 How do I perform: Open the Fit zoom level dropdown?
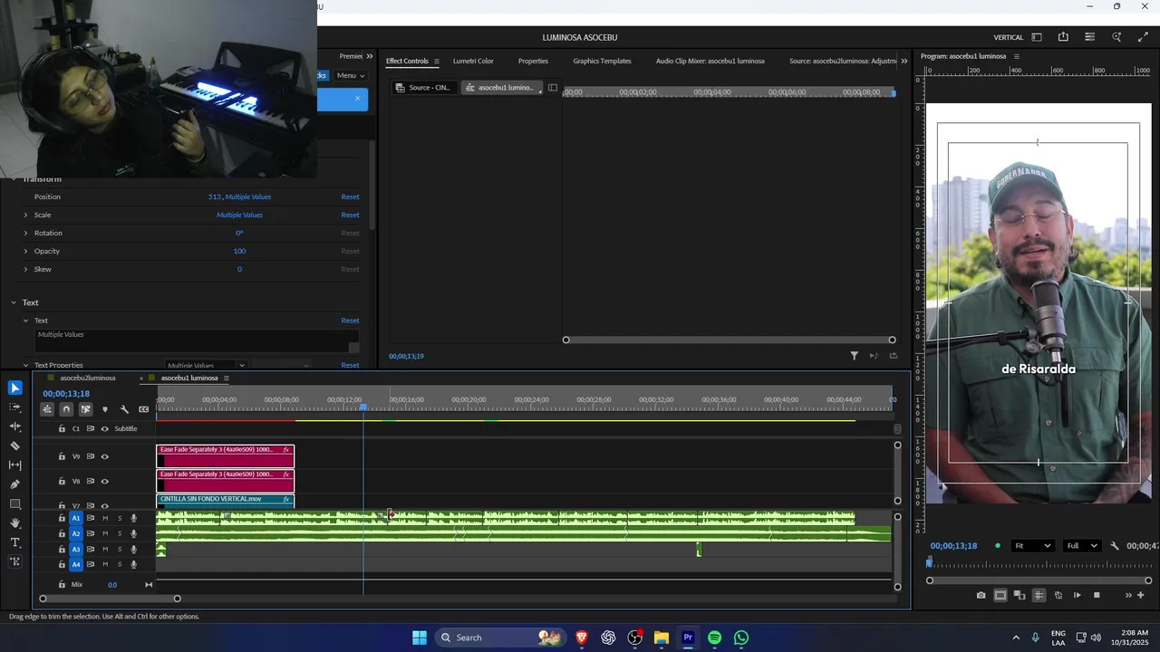(x=1032, y=546)
